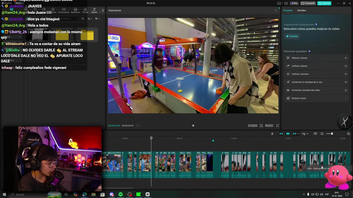This screenshot has height=198, width=353.
Task: Enable Unificar volumen option
Action: 346,74
